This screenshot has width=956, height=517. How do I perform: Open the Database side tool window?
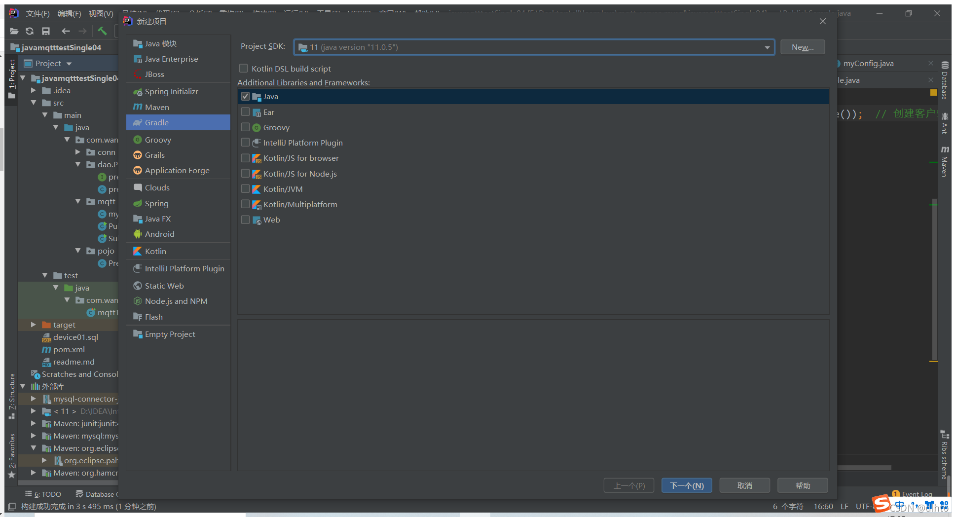945,81
